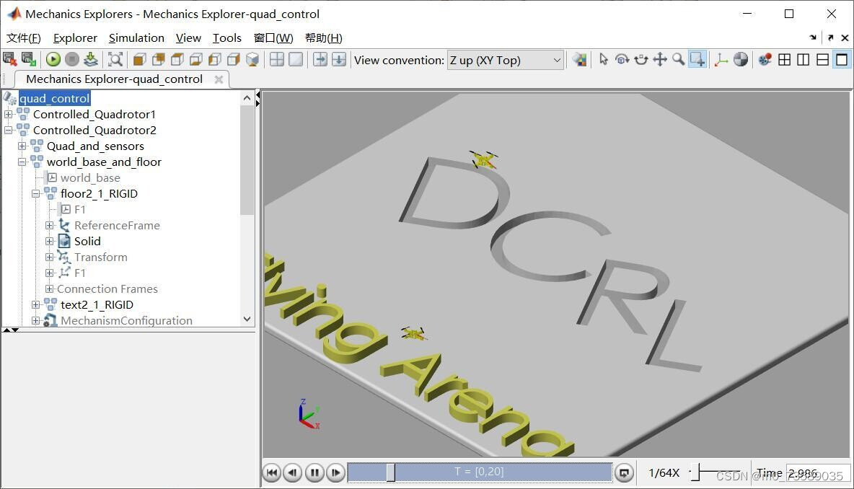Select the Isometric view cube icon
854x489 pixels.
tap(252, 59)
